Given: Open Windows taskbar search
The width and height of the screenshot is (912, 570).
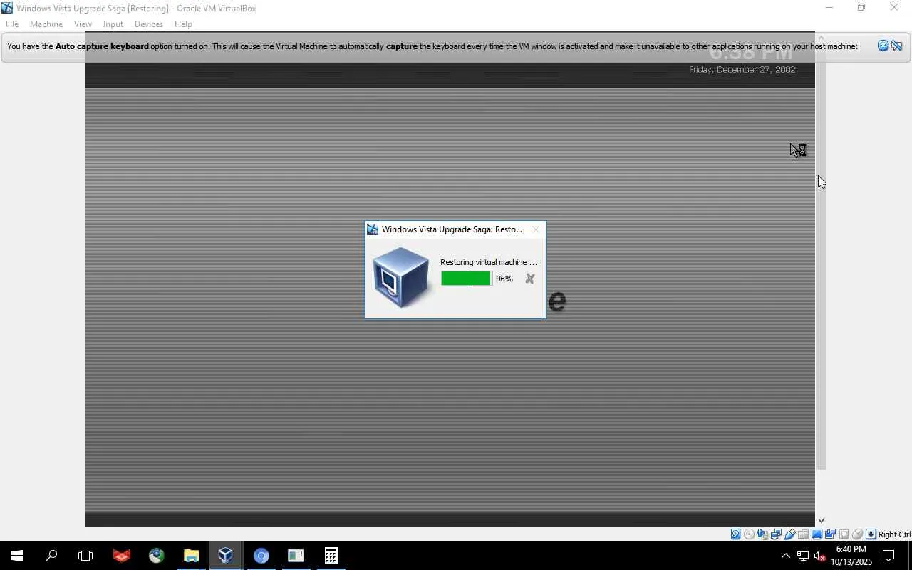Looking at the screenshot, I should 51,556.
